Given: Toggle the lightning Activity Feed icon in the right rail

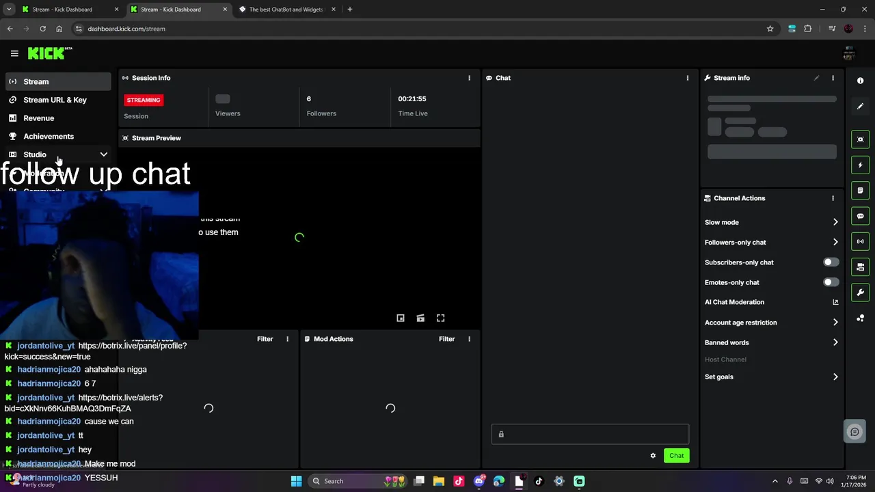Looking at the screenshot, I should (x=861, y=165).
